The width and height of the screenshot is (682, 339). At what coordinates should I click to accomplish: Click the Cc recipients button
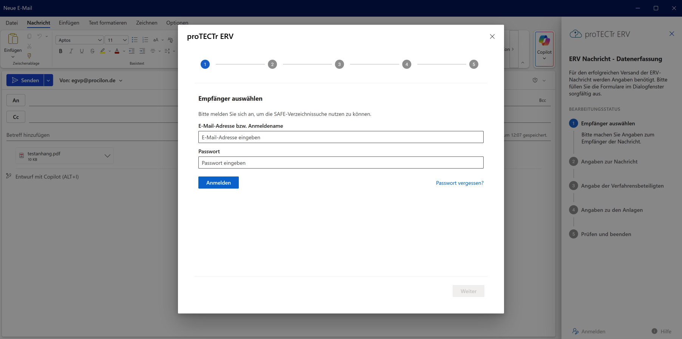(x=16, y=117)
